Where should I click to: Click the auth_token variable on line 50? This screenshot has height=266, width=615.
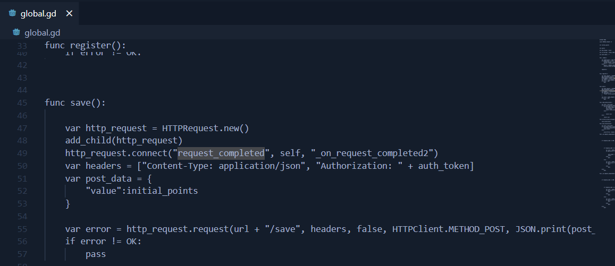[443, 166]
